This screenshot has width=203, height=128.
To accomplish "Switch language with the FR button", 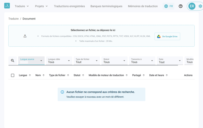I will (x=168, y=6).
